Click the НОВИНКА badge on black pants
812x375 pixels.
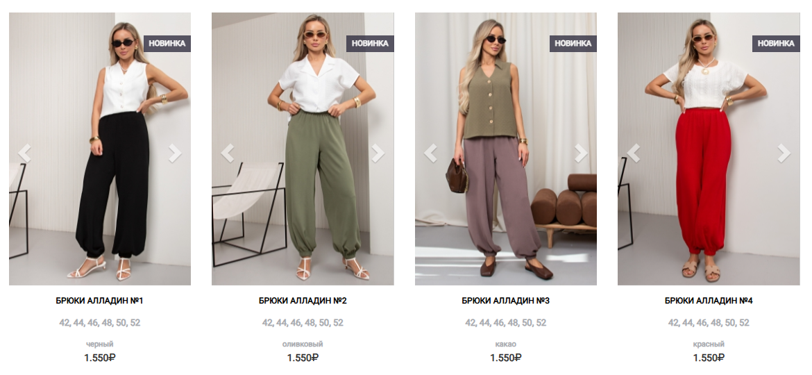point(167,44)
